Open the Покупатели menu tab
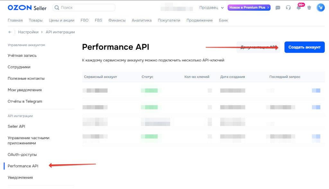Screen dimensions: 329x189 click(x=169, y=20)
